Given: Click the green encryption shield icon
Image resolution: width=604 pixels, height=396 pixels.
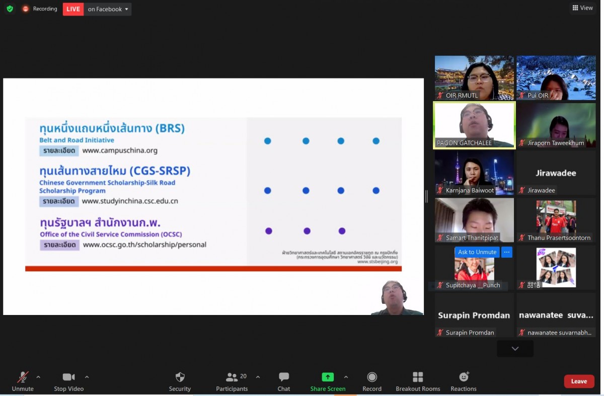Looking at the screenshot, I should click(x=10, y=9).
